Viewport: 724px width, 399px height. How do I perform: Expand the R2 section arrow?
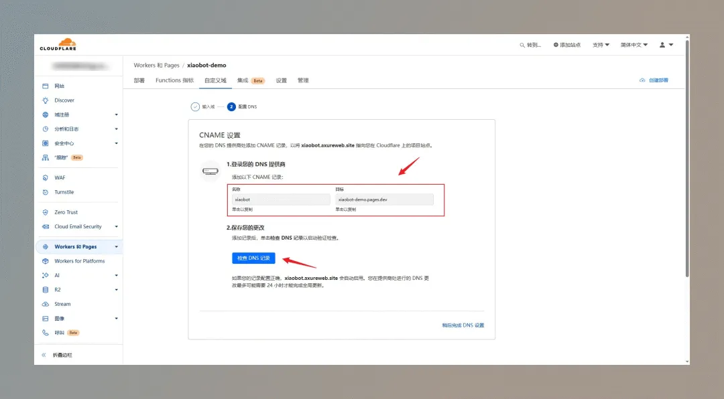(x=117, y=290)
